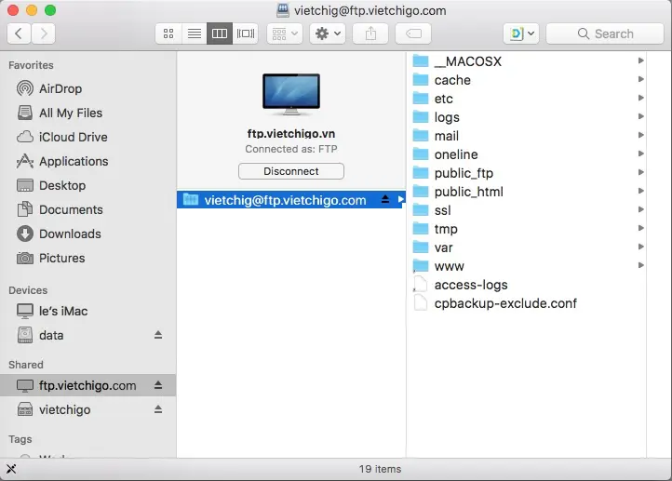The width and height of the screenshot is (672, 481).
Task: Open the Dropbox toolbar dropdown
Action: coord(521,33)
